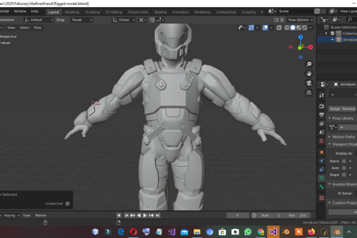This screenshot has width=357, height=238.
Task: Expand the Motion Paths panel
Action: click(329, 137)
